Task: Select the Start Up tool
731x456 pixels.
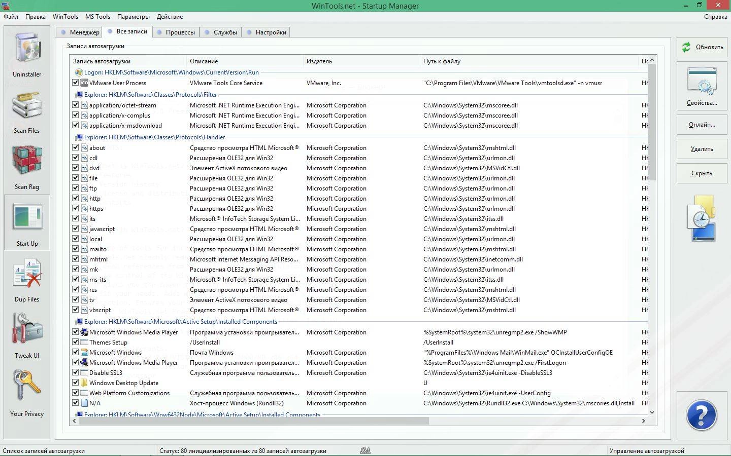Action: pyautogui.click(x=27, y=223)
